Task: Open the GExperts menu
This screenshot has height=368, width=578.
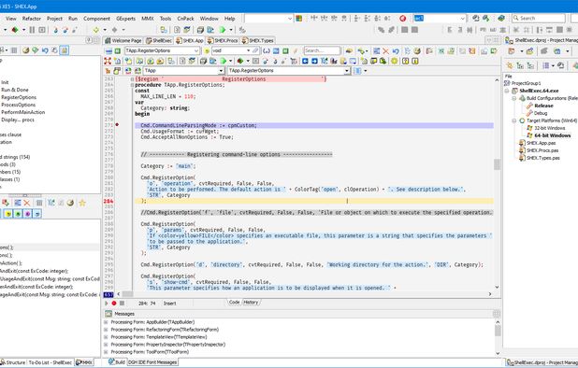Action: [125, 19]
